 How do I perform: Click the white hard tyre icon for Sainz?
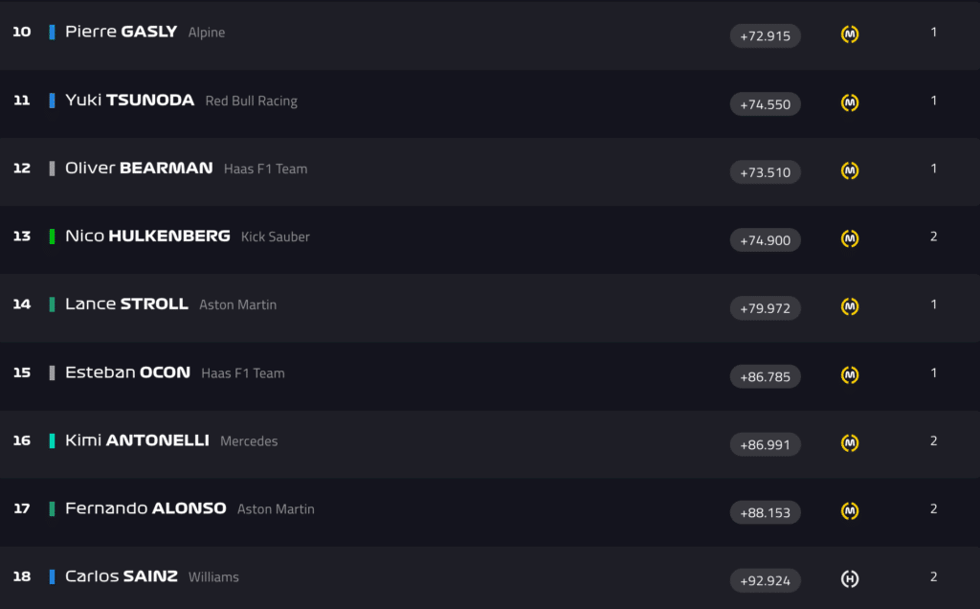[850, 578]
